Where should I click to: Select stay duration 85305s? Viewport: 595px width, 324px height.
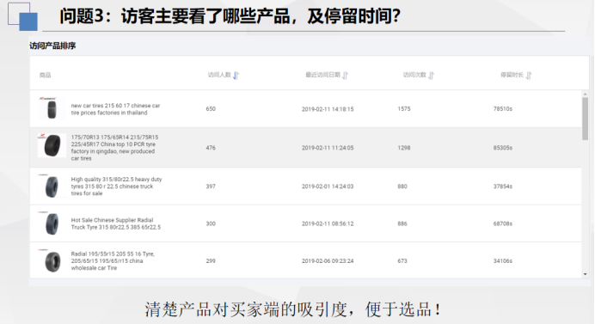click(x=503, y=148)
